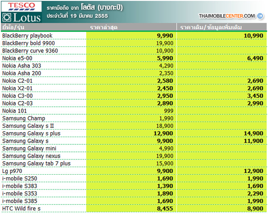Select the BlackBerry playbook row name
Image resolution: width=268 pixels, height=214 pixels.
click(x=27, y=36)
